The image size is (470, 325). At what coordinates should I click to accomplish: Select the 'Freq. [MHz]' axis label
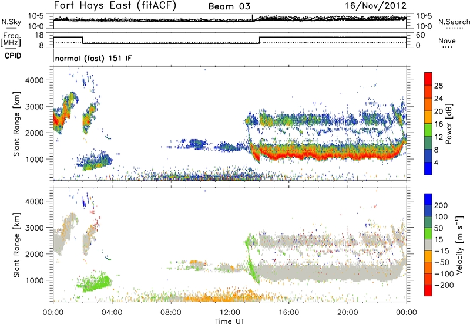[11, 39]
